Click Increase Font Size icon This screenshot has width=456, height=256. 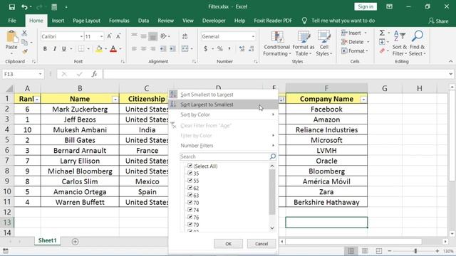[x=109, y=36]
